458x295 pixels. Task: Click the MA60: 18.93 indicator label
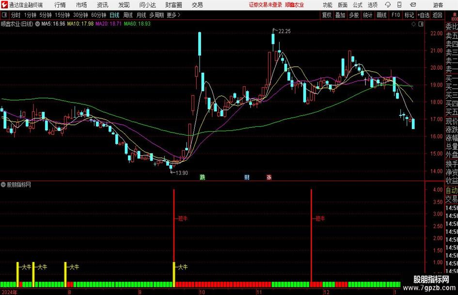(x=137, y=24)
